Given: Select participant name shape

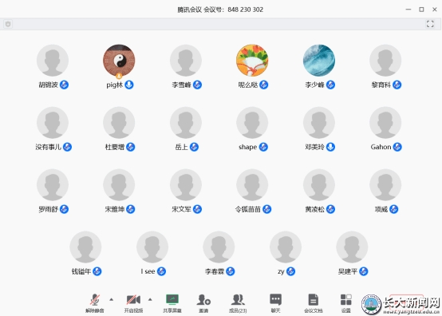Looking at the screenshot, I should tap(248, 147).
